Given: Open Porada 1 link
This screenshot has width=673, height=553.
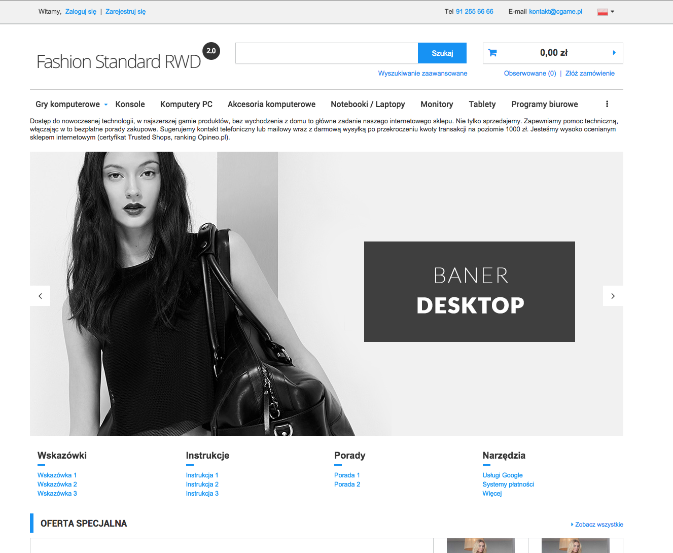Looking at the screenshot, I should tap(347, 475).
